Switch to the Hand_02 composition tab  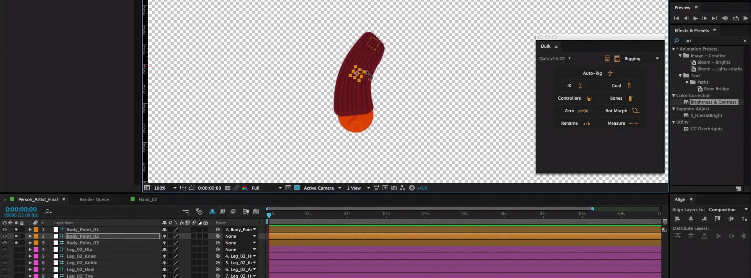(x=148, y=199)
